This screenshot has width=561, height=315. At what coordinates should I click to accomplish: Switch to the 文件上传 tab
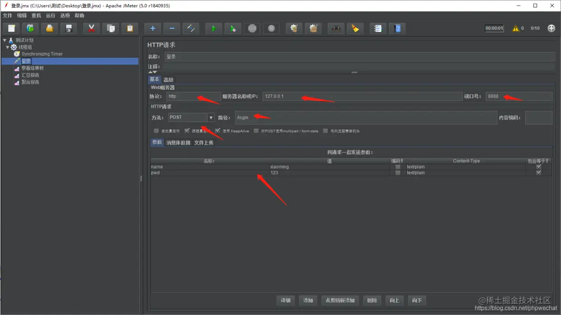[204, 143]
